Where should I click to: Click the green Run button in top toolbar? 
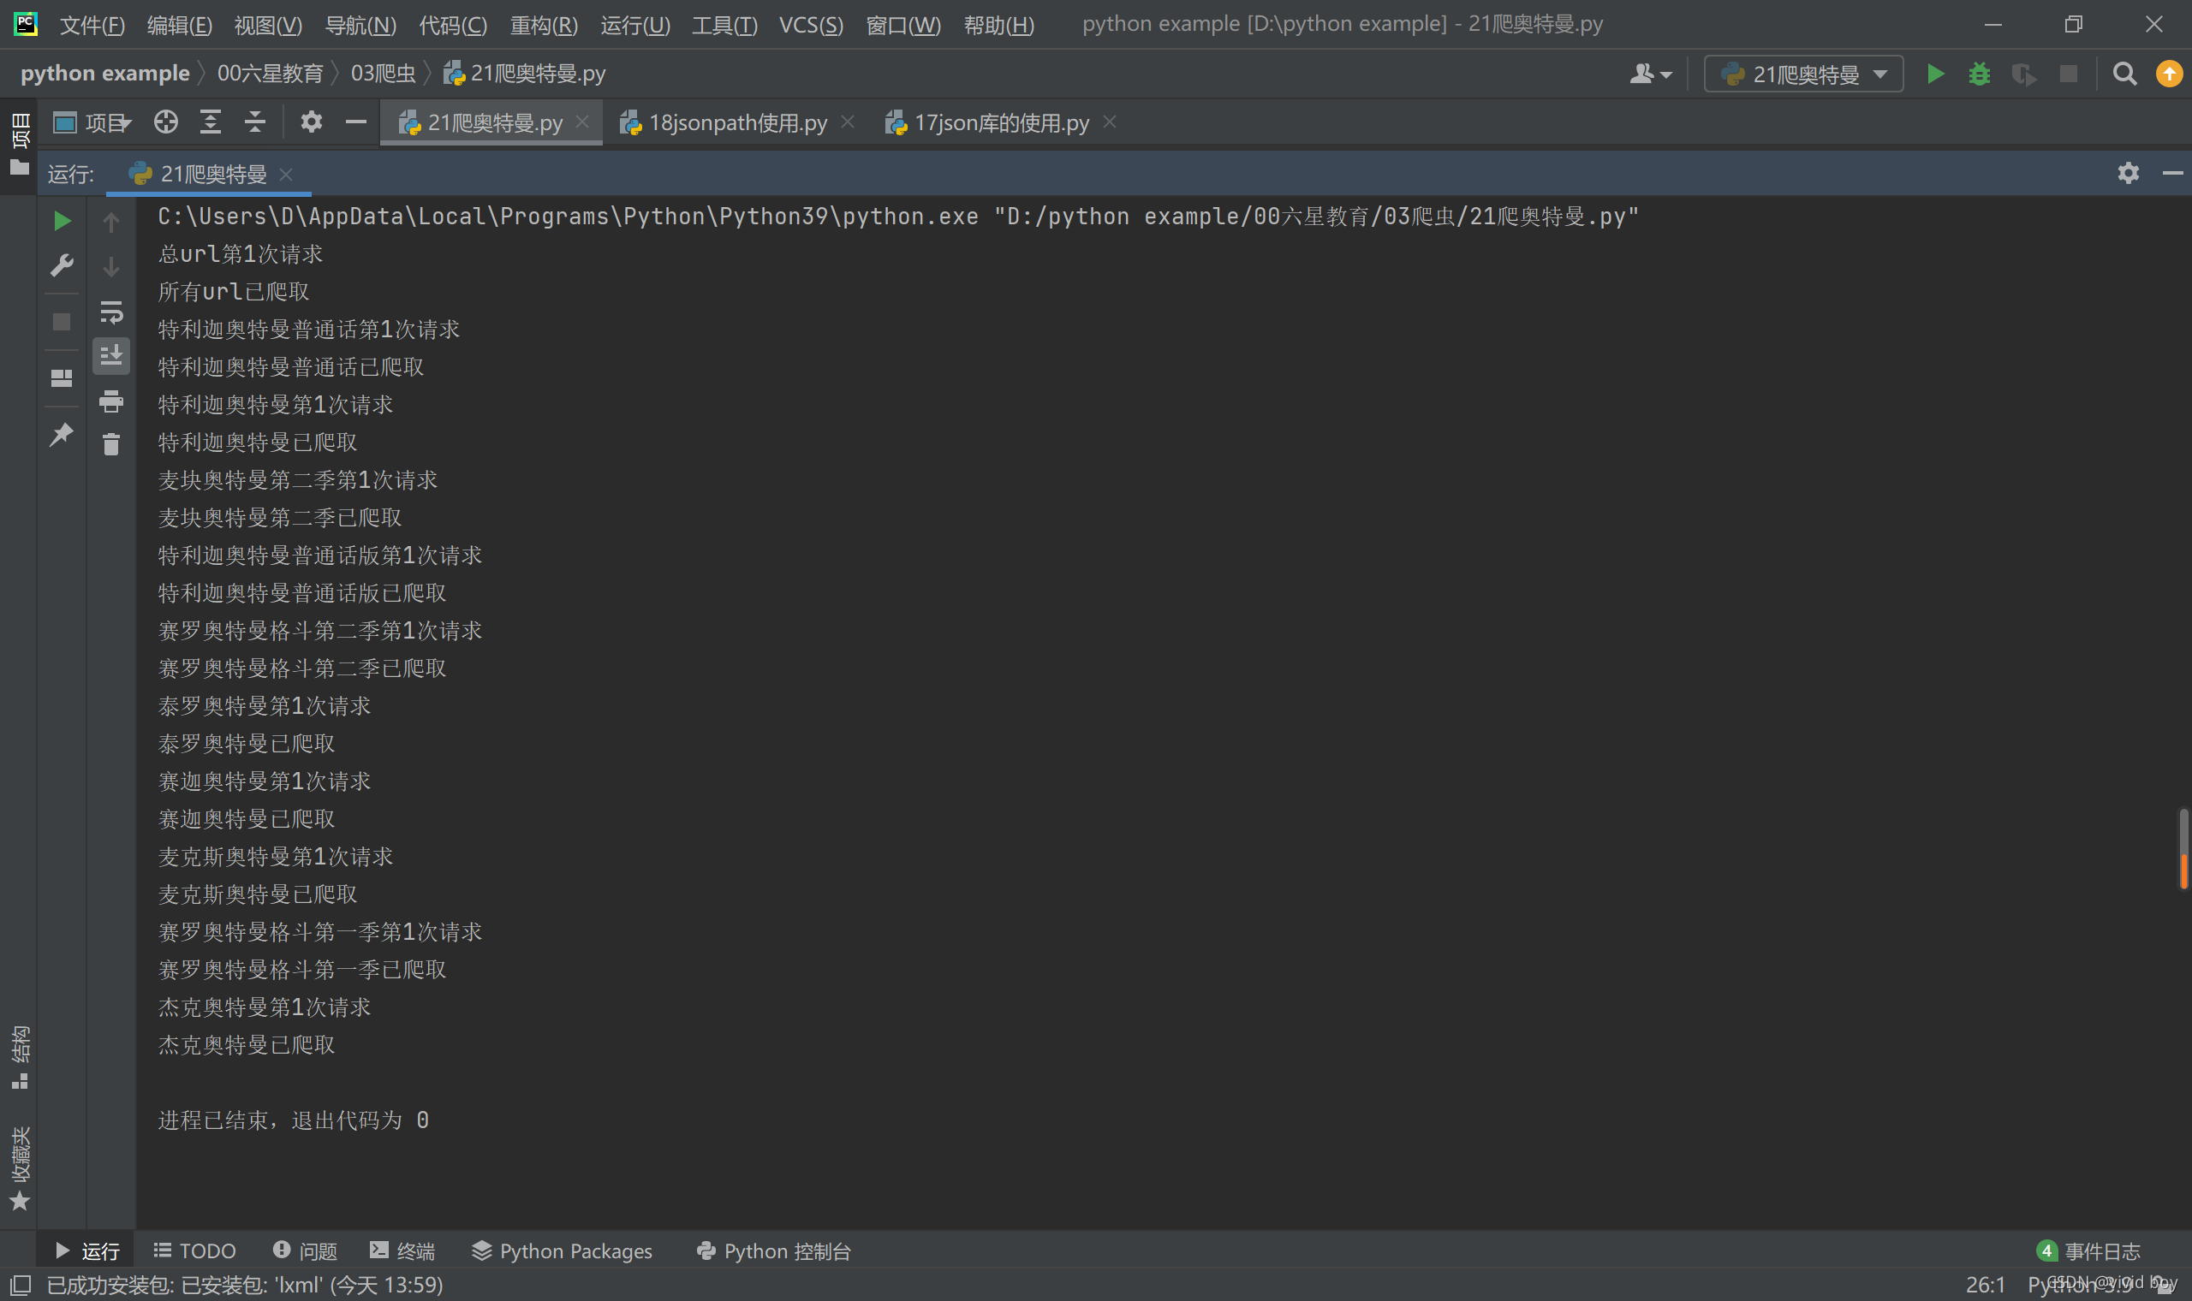pos(1935,74)
